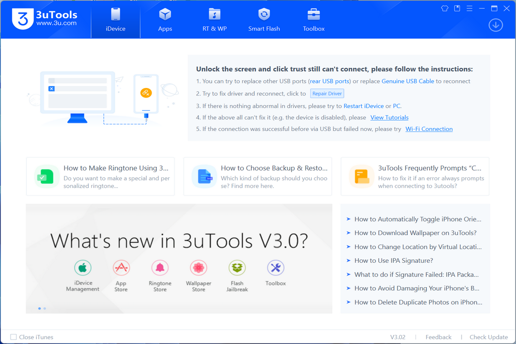The width and height of the screenshot is (516, 344).
Task: Go to the RT & WP tab
Action: coord(215,20)
